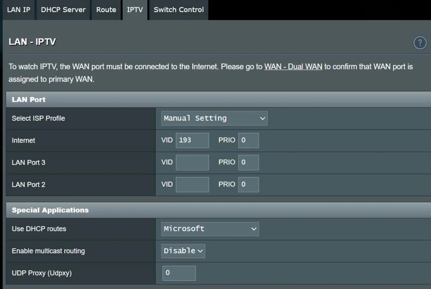Focus the LAN Port 3 VID field
The width and height of the screenshot is (431, 289).
192,162
